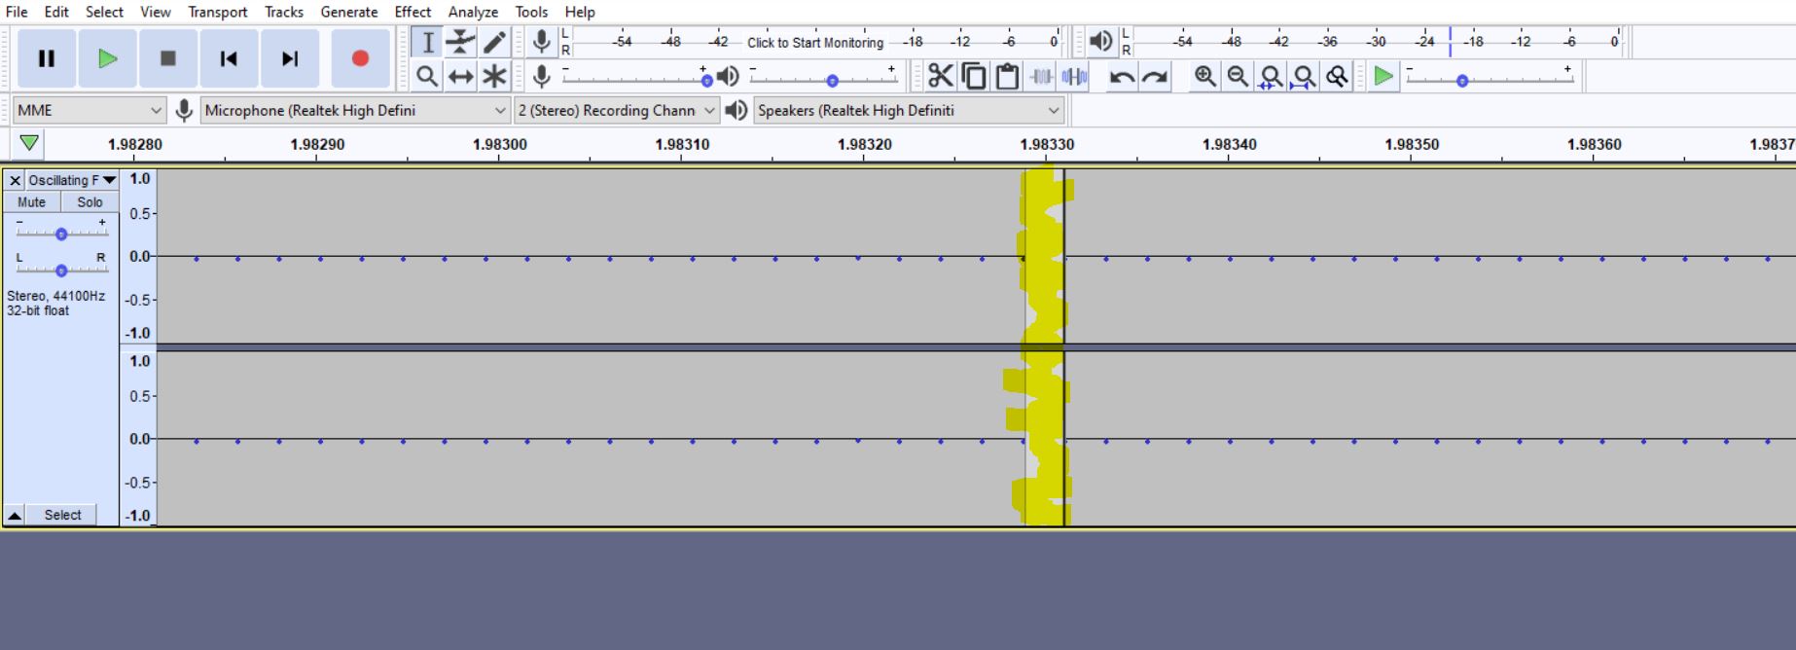Select the Draw (pencil) tool

[494, 42]
